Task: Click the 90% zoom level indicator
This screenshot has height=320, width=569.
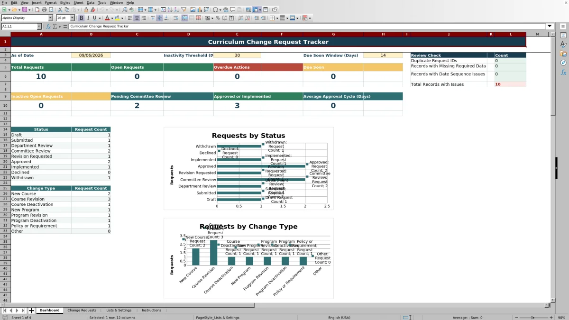Action: point(561,318)
